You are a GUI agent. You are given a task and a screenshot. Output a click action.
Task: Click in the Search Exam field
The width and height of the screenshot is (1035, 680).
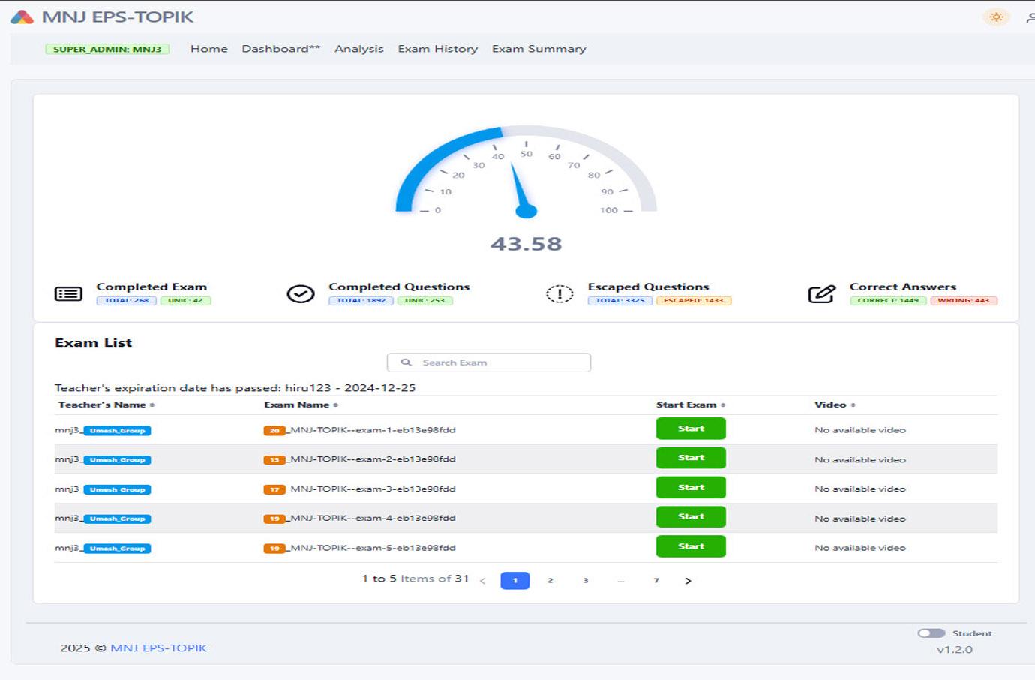coord(489,363)
